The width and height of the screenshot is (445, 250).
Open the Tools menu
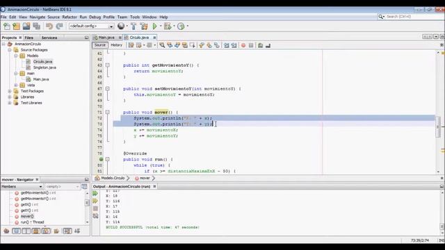point(135,17)
